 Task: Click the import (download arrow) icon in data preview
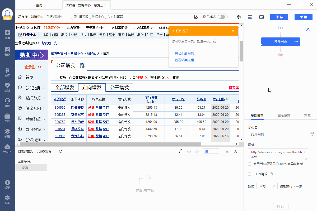click(189, 151)
